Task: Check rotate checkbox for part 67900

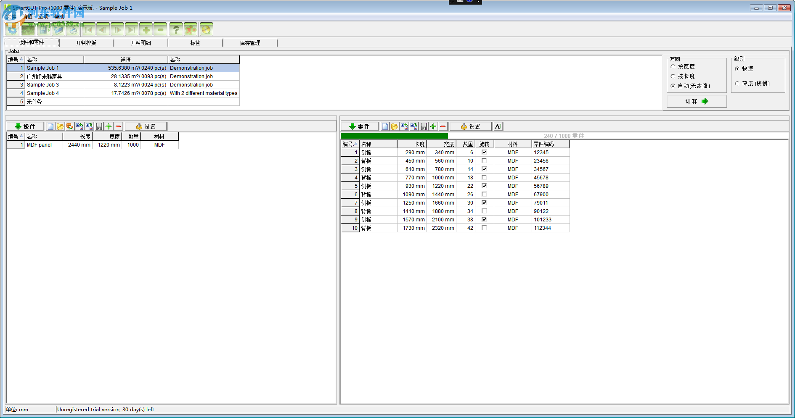Action: pos(484,195)
